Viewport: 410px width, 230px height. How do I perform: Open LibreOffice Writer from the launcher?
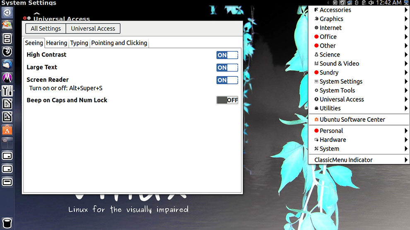7,104
